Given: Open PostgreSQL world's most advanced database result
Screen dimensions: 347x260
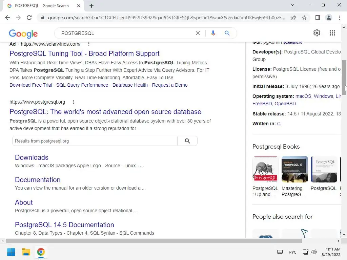Looking at the screenshot, I should point(105,112).
